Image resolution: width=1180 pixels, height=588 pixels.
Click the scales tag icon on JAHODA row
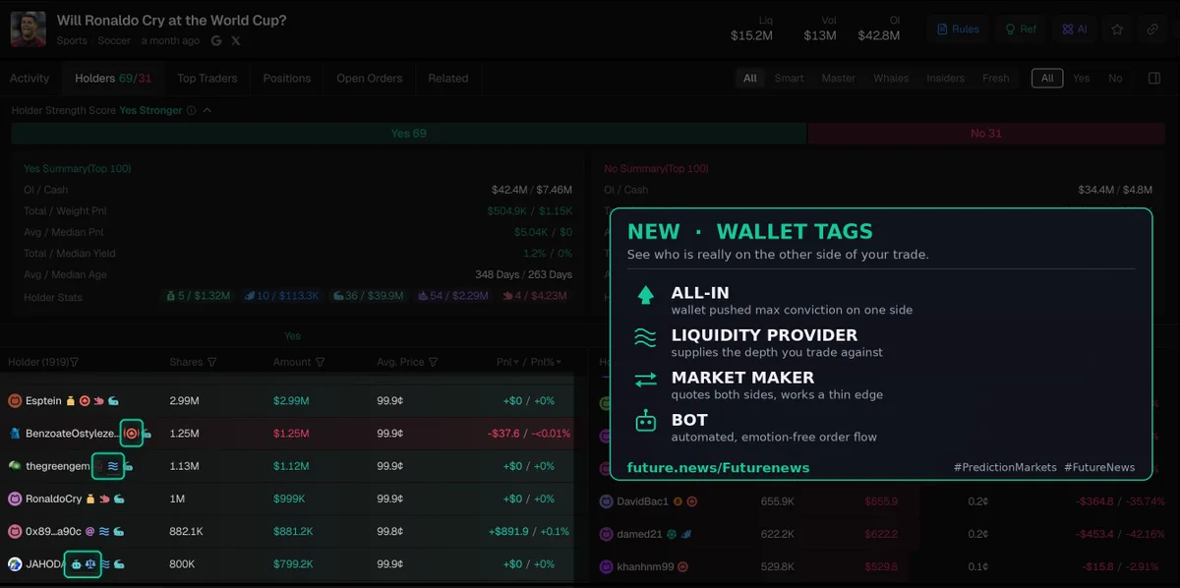point(90,564)
